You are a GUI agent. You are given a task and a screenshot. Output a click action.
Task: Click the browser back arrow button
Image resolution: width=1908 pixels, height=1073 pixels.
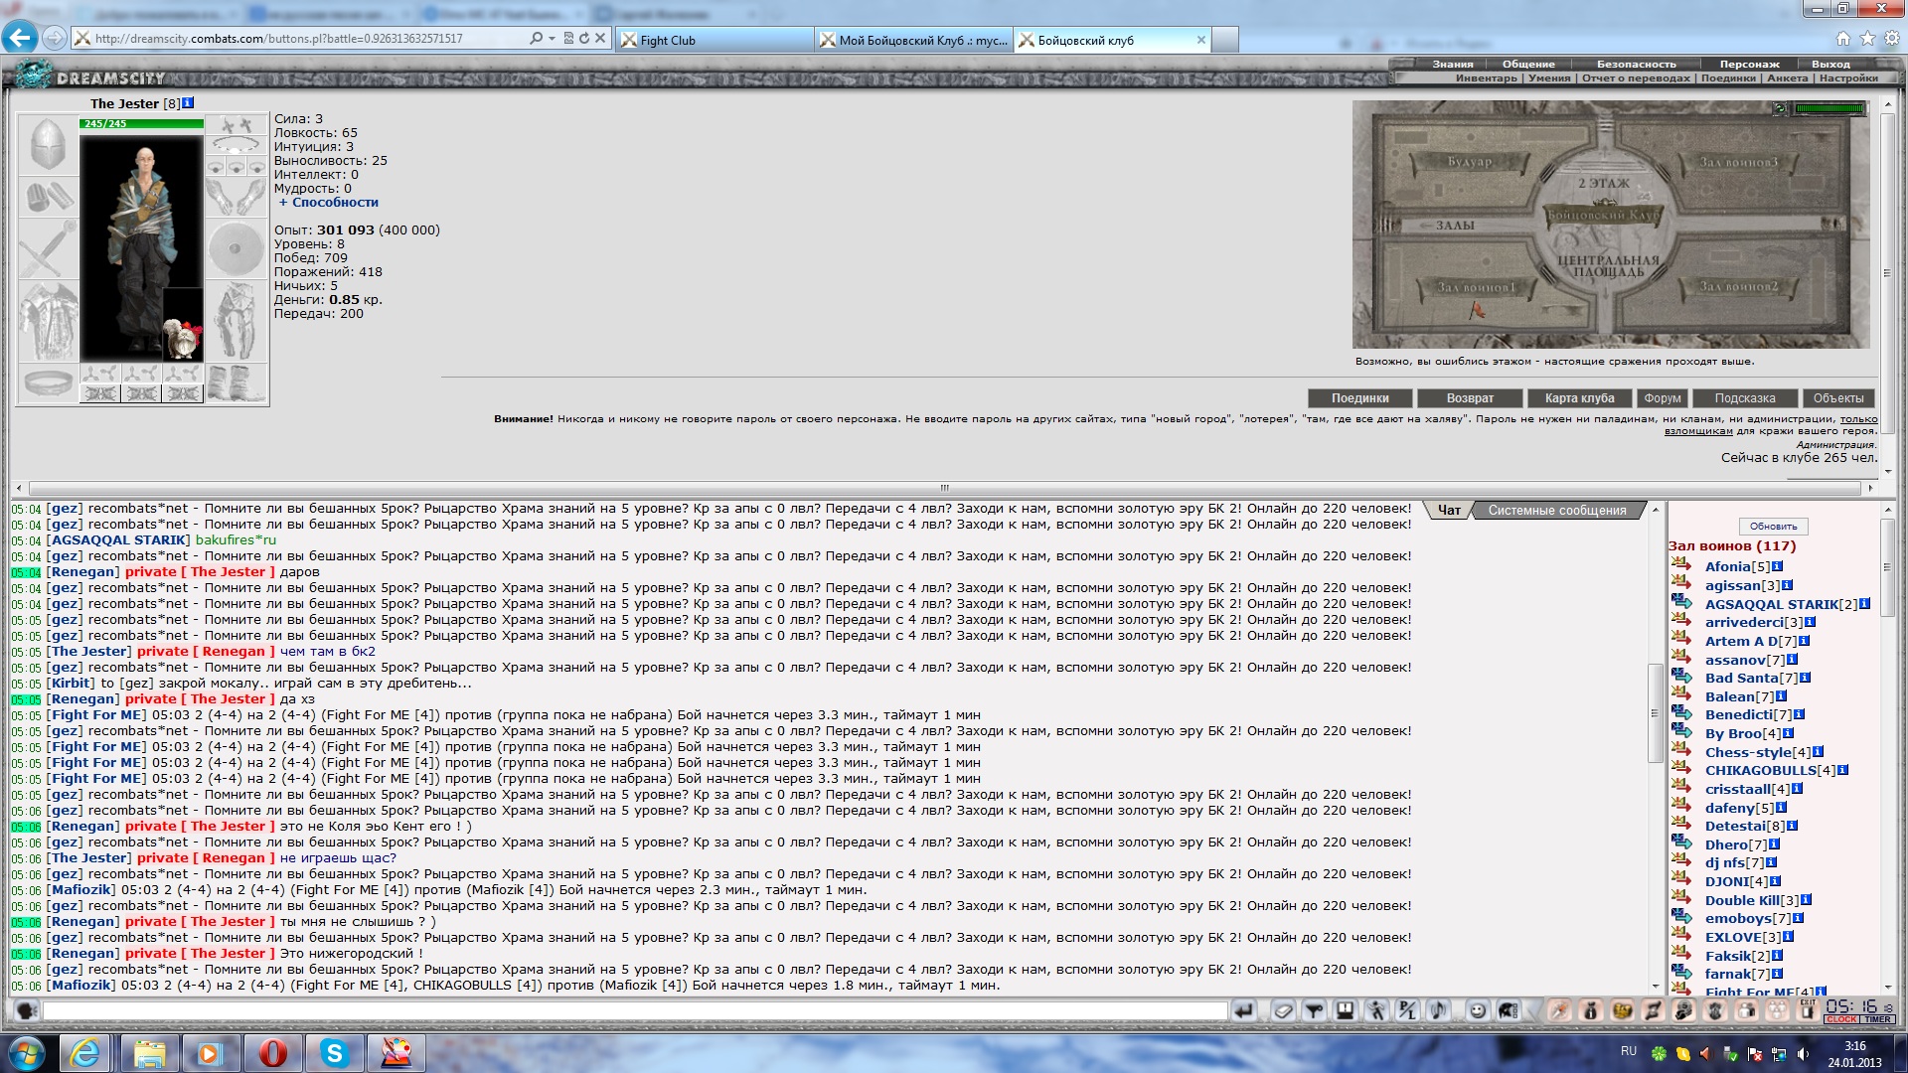[x=20, y=38]
